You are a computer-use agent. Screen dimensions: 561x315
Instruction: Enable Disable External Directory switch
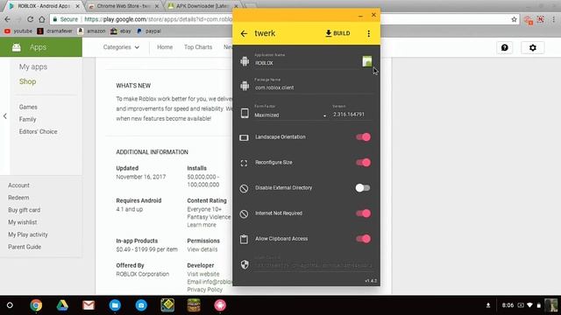click(x=362, y=188)
